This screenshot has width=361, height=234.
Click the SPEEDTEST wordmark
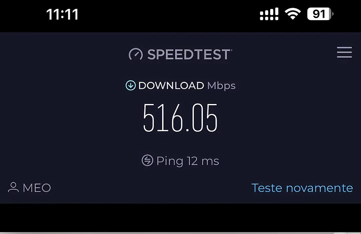[x=190, y=54]
